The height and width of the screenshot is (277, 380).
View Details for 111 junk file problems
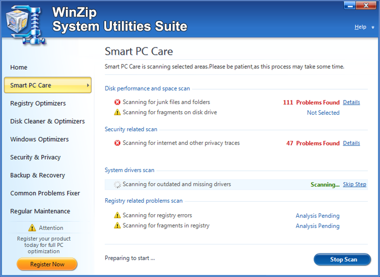[x=351, y=102]
